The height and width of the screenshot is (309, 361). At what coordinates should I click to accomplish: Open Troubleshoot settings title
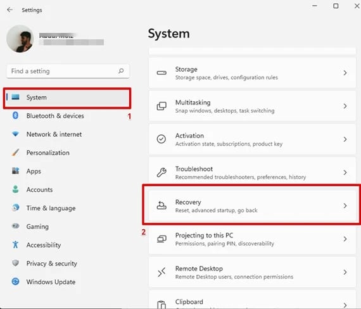point(194,169)
